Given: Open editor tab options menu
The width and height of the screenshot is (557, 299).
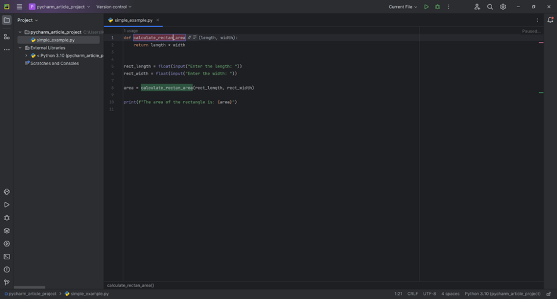Looking at the screenshot, I should click(x=537, y=20).
